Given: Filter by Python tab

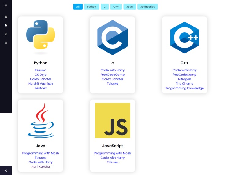Looking at the screenshot, I should (x=91, y=7).
